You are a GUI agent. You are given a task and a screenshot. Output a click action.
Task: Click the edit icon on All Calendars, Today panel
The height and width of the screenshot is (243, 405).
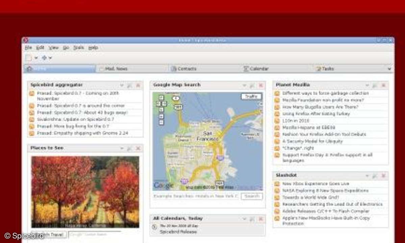pos(252,219)
